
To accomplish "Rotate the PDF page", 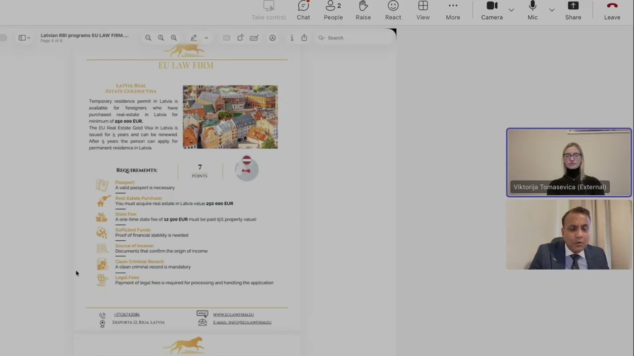I will pos(240,38).
